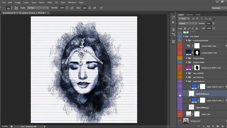
Task: Hide the Pen Sketch group
Action: (x=180, y=36)
